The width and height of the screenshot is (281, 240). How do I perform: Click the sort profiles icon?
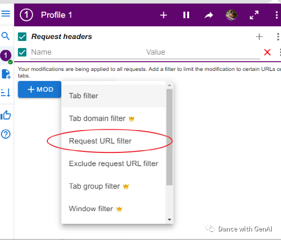[6, 93]
